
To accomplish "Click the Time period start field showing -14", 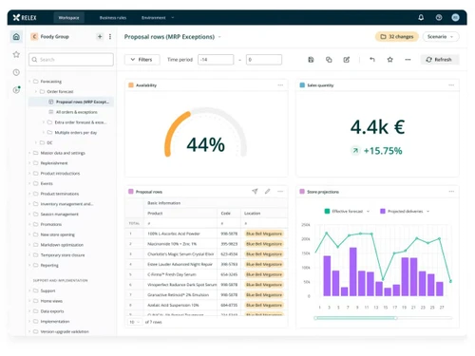I will 216,60.
